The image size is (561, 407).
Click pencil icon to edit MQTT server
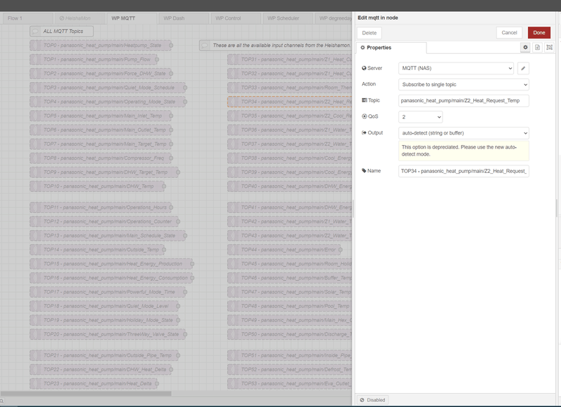[x=523, y=68]
